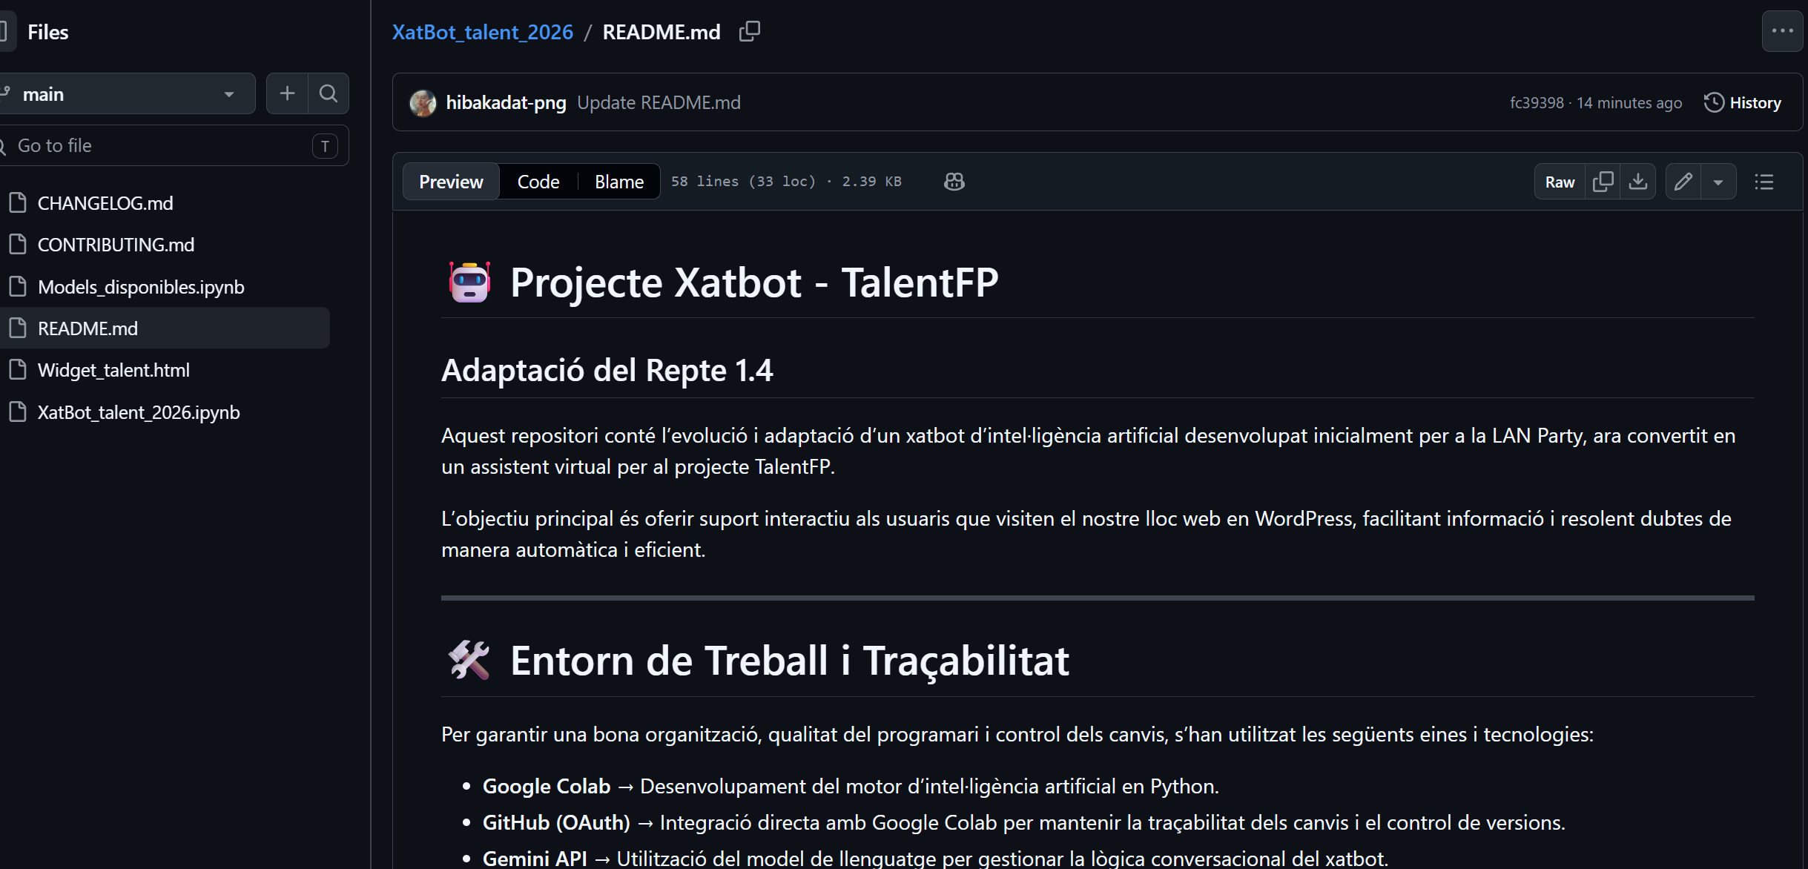
Task: Go to XatBot_talent_2026 repository root
Action: click(x=483, y=32)
